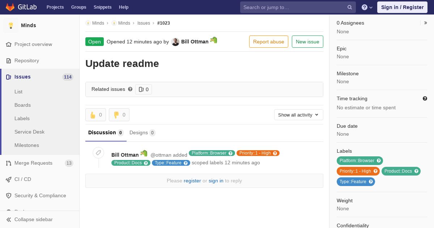The height and width of the screenshot is (228, 434).
Task: Add a thumbs down reaction
Action: (x=119, y=115)
